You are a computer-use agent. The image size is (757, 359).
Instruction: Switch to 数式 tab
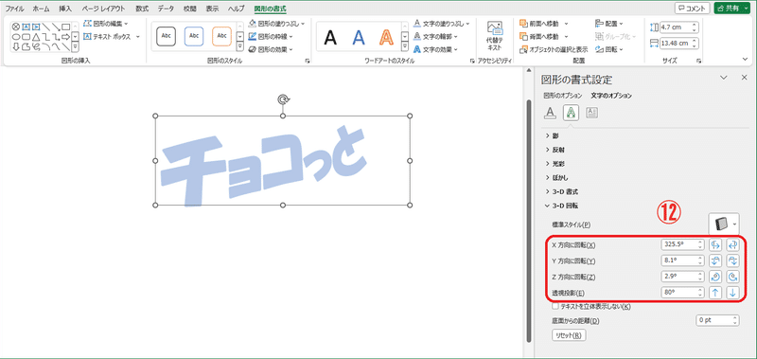coord(142,9)
